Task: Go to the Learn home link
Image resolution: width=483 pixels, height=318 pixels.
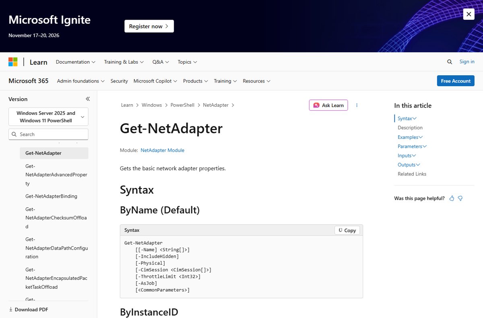Action: click(39, 62)
